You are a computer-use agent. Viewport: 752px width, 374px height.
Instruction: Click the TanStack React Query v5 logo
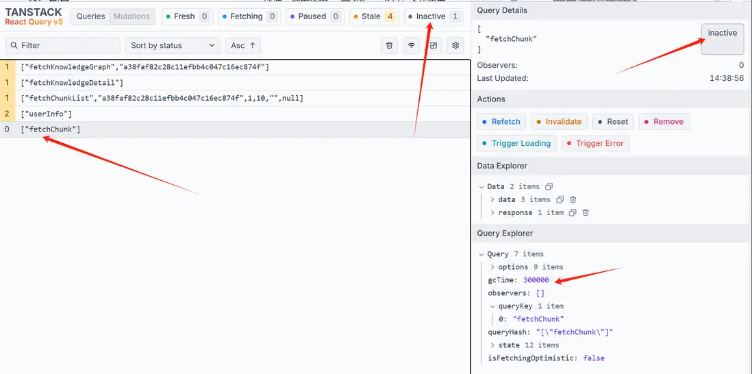(x=34, y=16)
